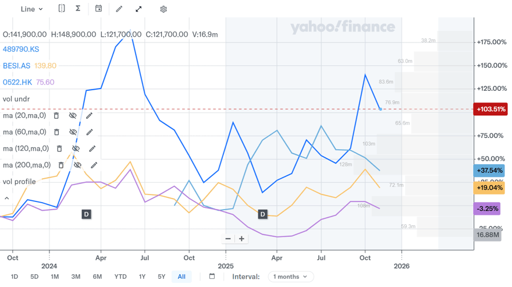Viewport: 512px width, 287px height.
Task: Expand chart to full screen
Action: (138, 9)
